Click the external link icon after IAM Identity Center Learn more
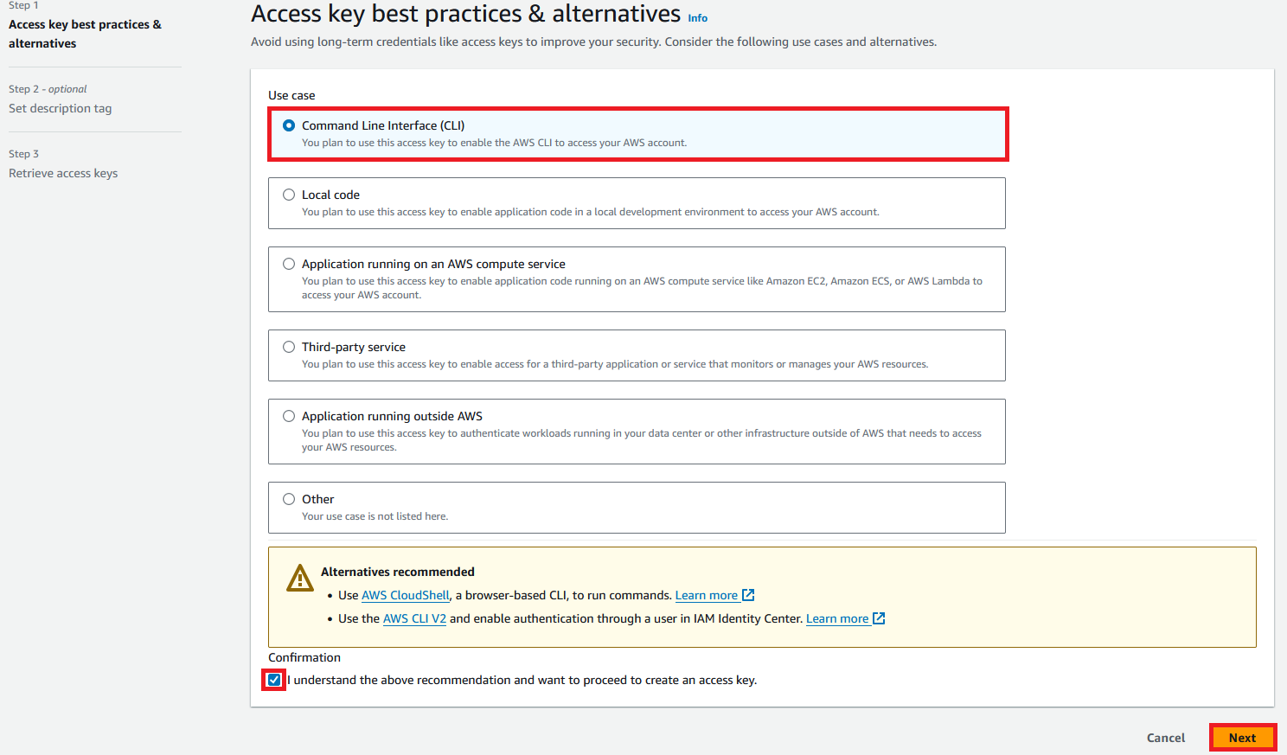This screenshot has width=1287, height=755. [879, 618]
